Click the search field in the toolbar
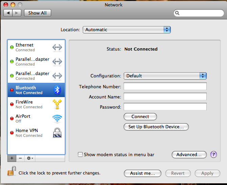Viewport: 227px width, 185px height. point(200,13)
